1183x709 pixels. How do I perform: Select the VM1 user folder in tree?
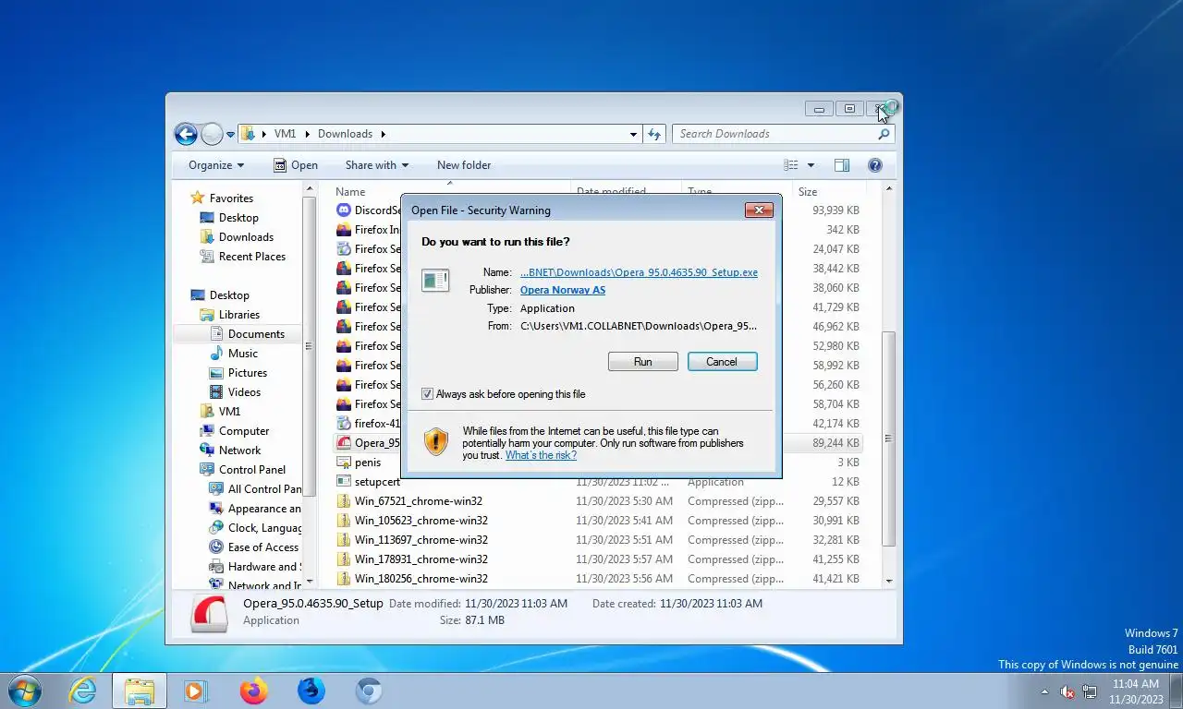[x=229, y=412]
